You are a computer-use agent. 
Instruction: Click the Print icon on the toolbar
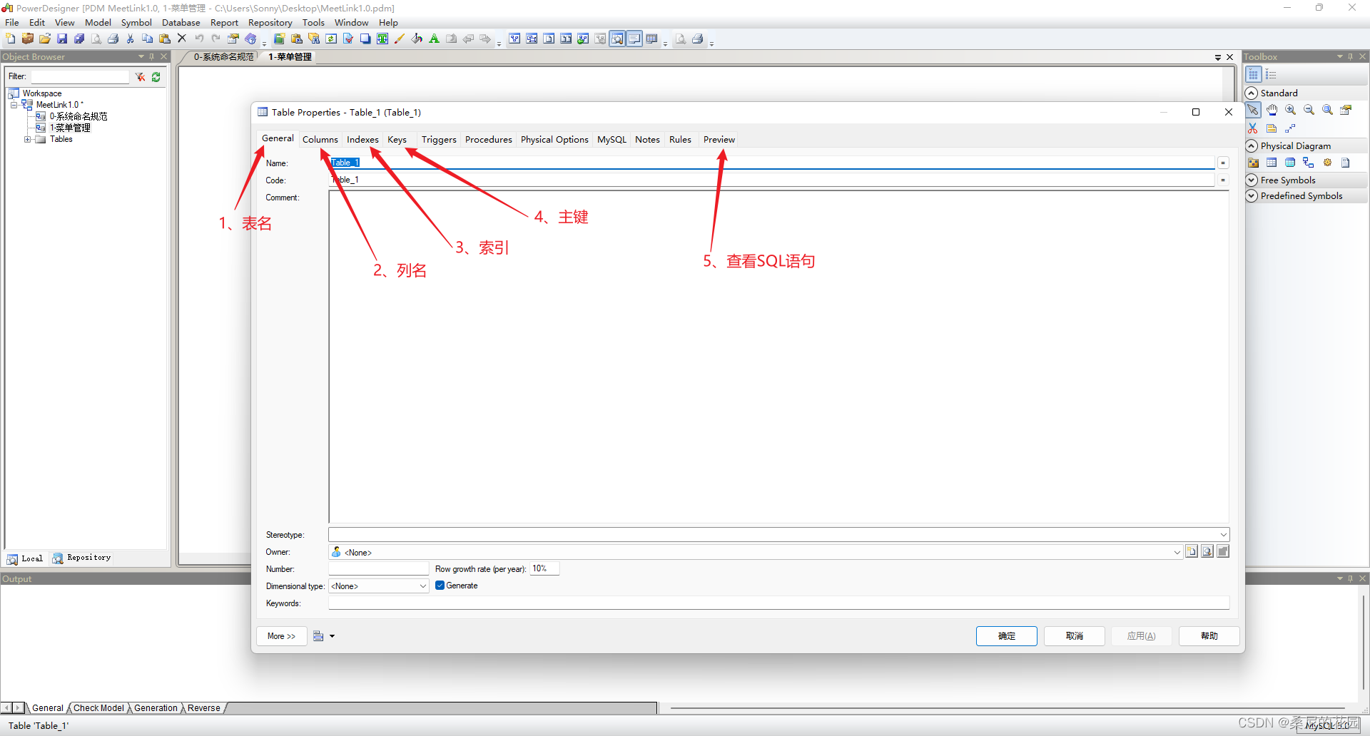click(113, 39)
